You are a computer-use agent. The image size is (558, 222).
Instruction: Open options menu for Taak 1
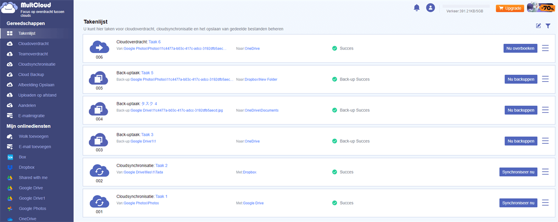545,202
